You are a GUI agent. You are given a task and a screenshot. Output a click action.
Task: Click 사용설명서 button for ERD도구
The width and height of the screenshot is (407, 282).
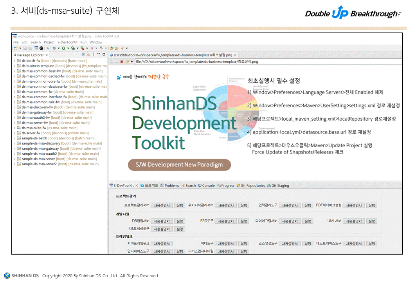(225, 221)
